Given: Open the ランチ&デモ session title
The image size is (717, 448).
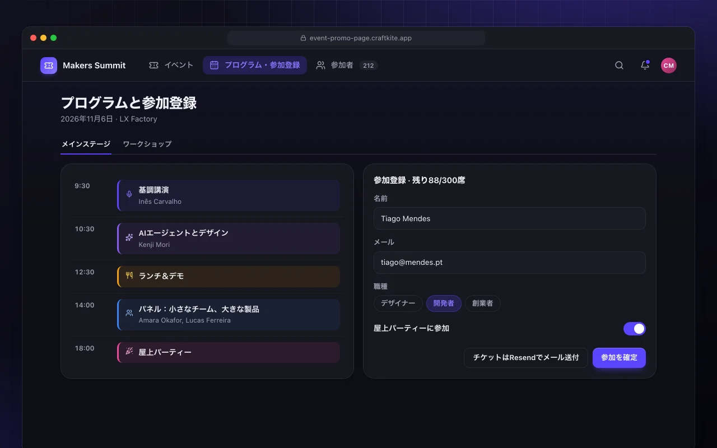Looking at the screenshot, I should pos(161,276).
